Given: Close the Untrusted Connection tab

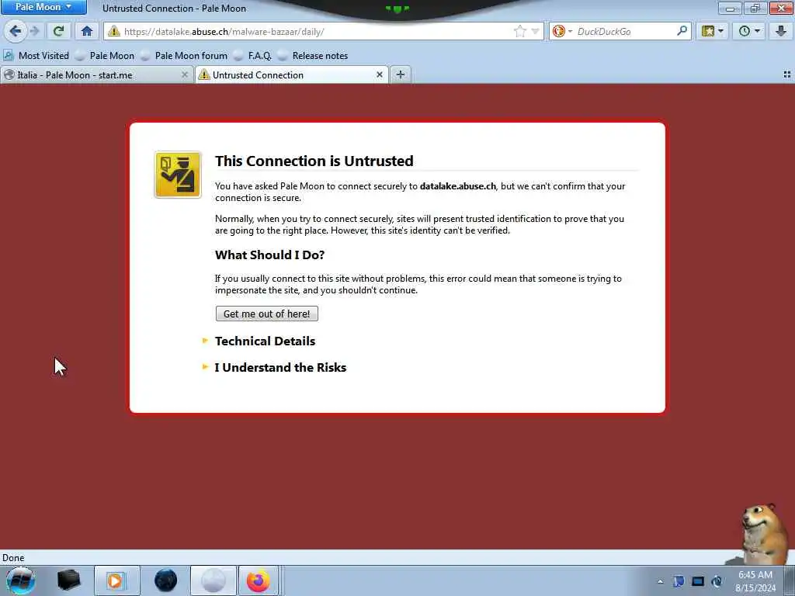Looking at the screenshot, I should click(x=379, y=75).
